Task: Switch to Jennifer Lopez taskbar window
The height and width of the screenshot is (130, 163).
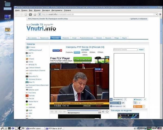Action: click(35, 128)
